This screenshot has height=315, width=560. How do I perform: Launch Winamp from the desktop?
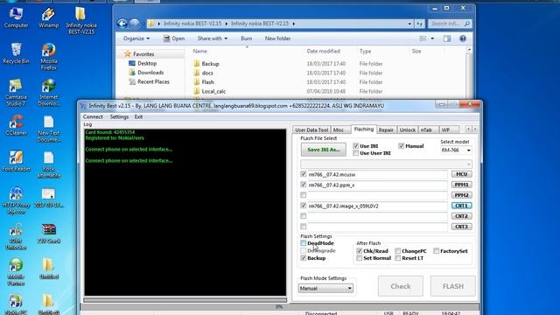[49, 17]
